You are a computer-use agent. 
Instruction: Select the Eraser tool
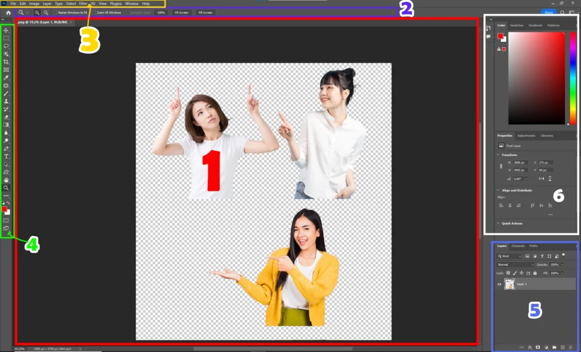coord(6,117)
